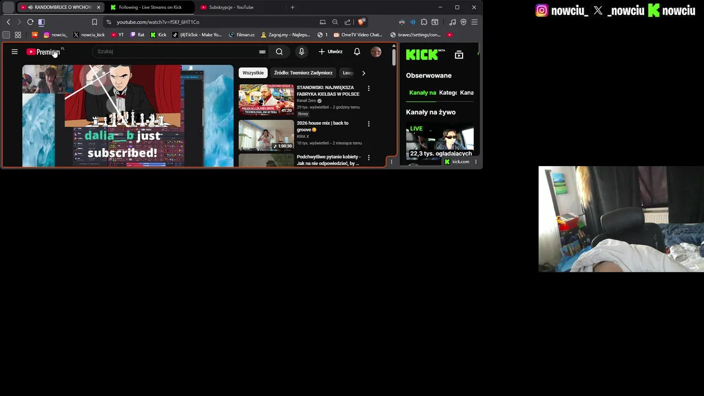Image resolution: width=704 pixels, height=396 pixels.
Task: Toggle the browser sidebar panel icon
Action: [41, 22]
